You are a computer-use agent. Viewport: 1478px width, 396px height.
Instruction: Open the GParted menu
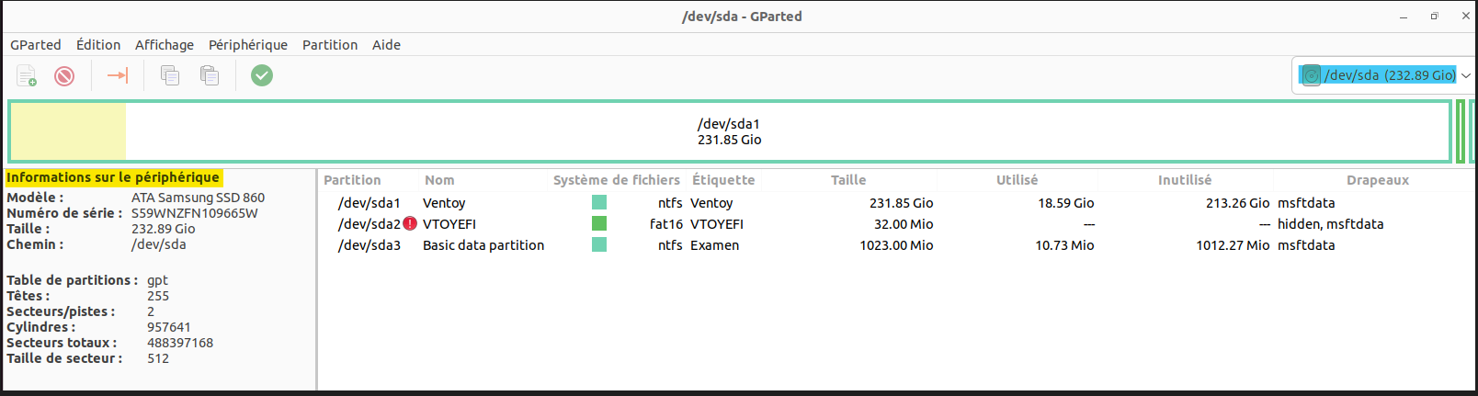36,45
